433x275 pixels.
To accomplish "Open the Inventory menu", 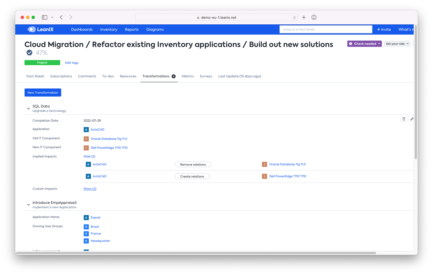I will (x=109, y=30).
